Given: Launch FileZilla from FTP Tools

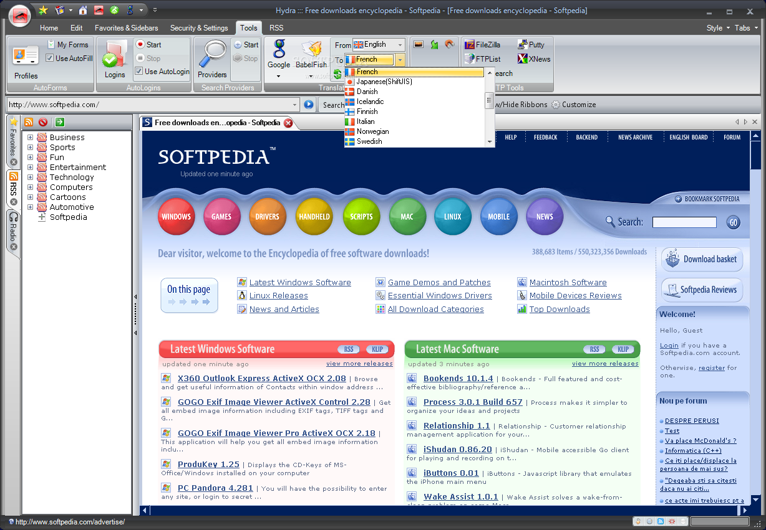Looking at the screenshot, I should (x=482, y=45).
